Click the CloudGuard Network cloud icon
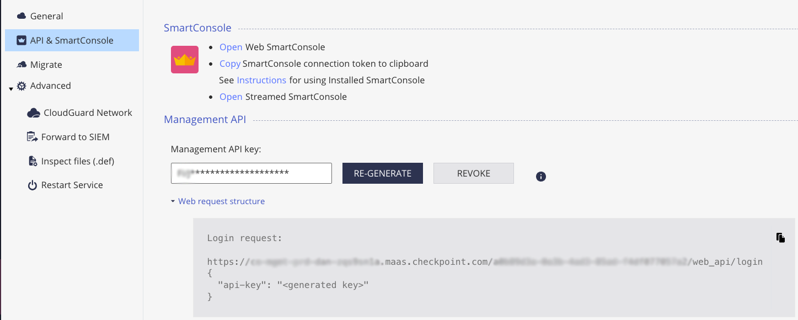Screen dimensions: 798x320 click(34, 113)
